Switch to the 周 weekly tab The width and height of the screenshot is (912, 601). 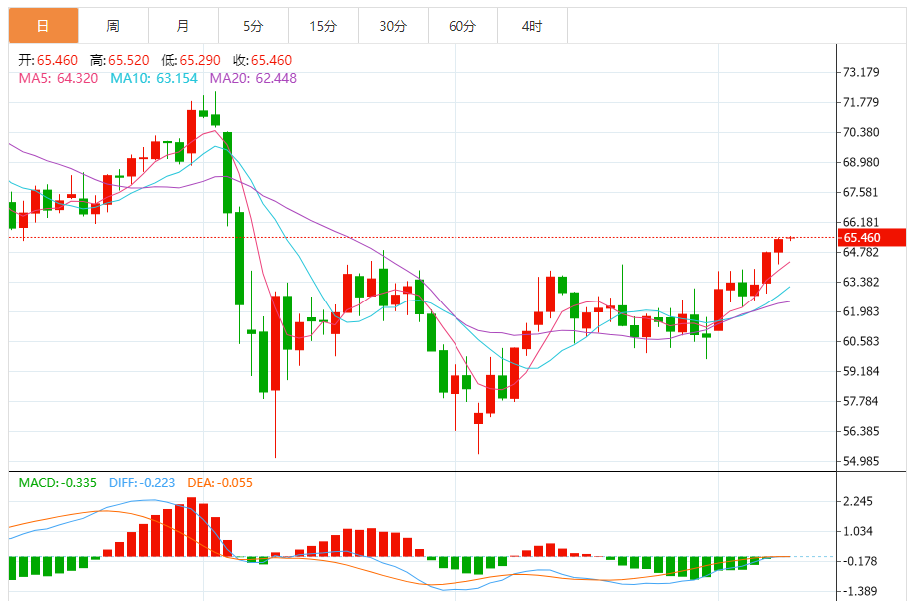pos(114,26)
